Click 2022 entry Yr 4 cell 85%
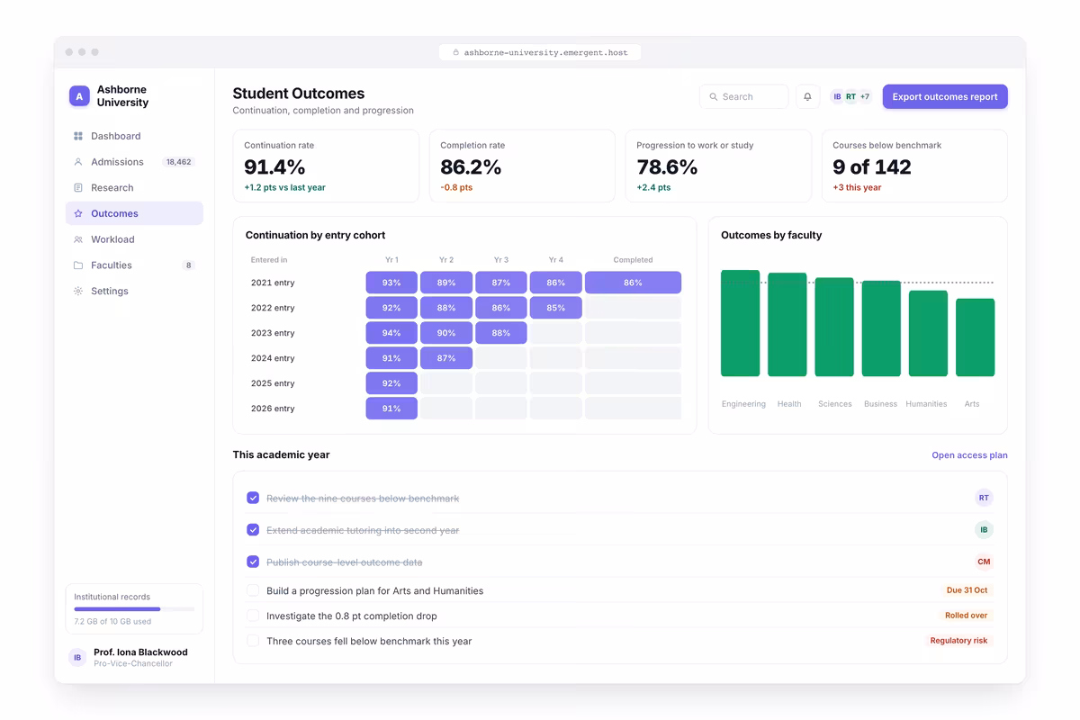Screen dimensions: 1080x720 coord(556,308)
